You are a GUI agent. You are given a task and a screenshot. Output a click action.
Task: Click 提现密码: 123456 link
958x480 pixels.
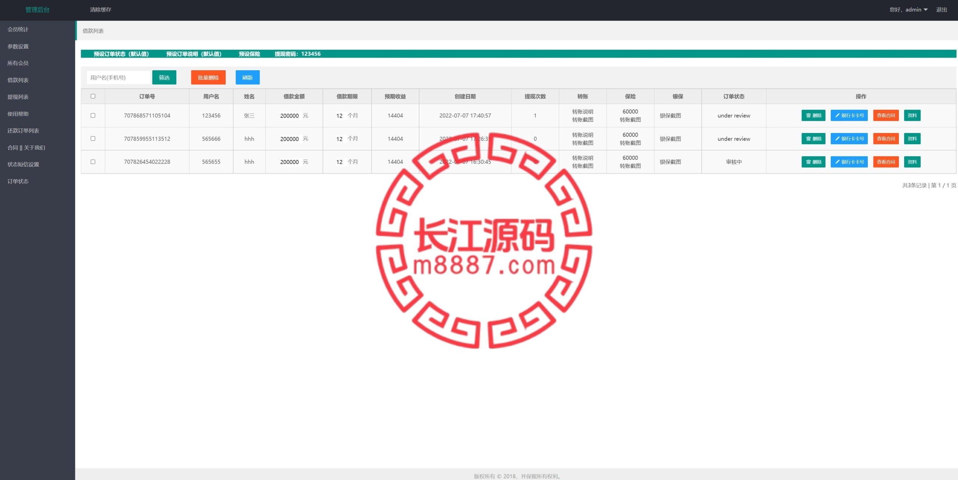[298, 54]
